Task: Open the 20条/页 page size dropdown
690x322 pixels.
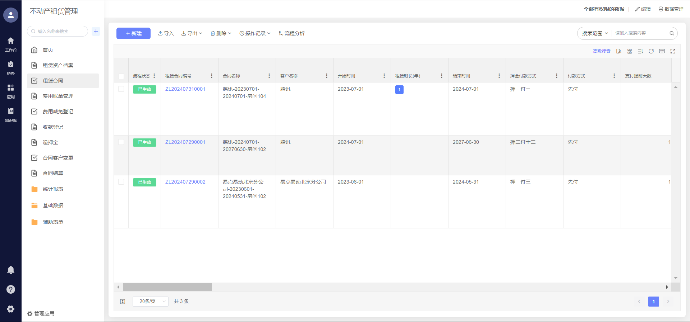Action: tap(150, 302)
